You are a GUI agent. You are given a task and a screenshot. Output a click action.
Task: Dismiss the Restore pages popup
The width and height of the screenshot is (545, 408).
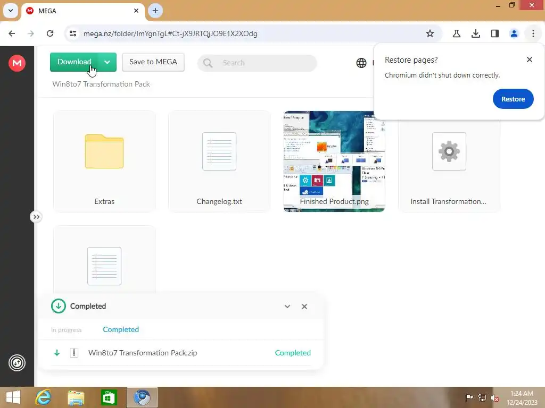(530, 59)
